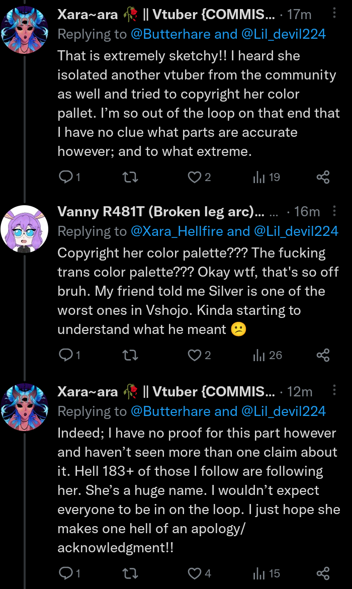Retweet Xara~ara's 12m tweet
The image size is (352, 589).
coord(130,573)
